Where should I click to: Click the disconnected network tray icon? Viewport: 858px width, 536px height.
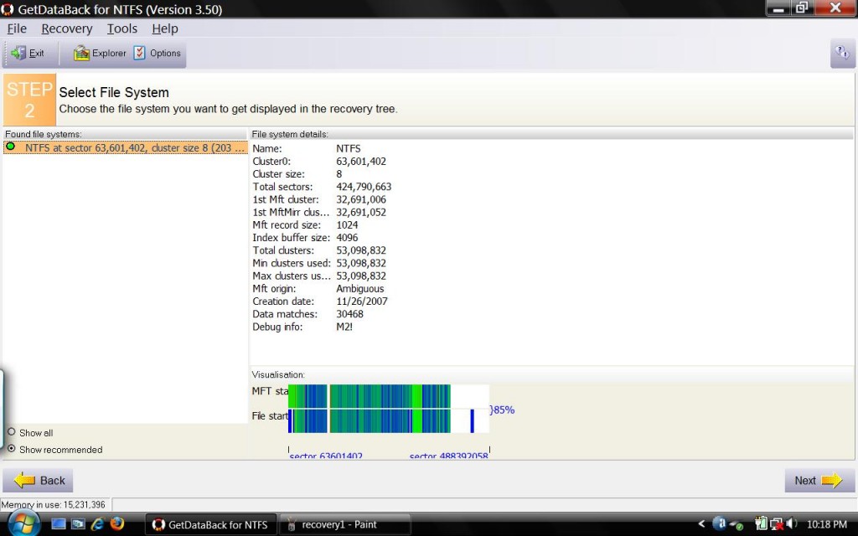click(x=777, y=524)
